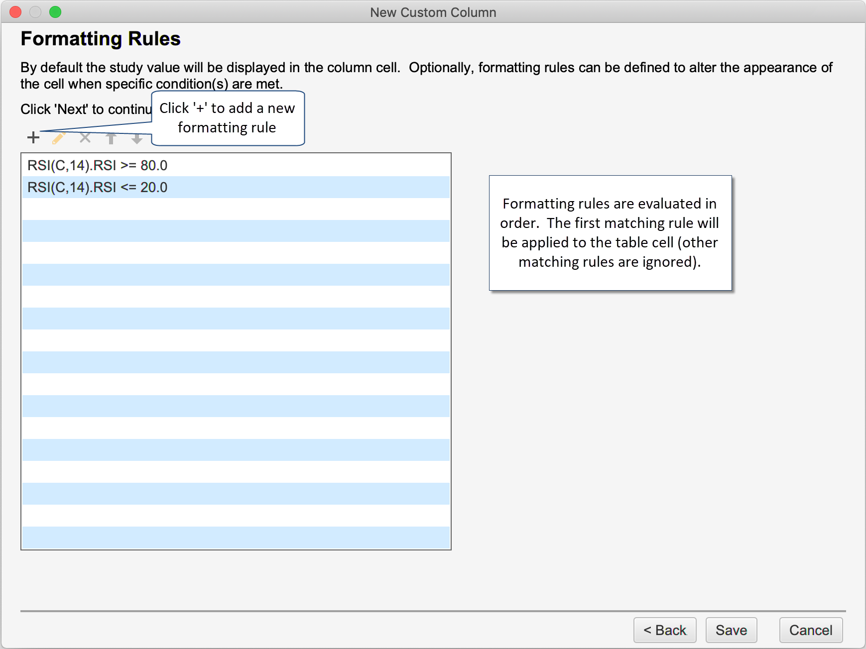Click the New Custom Column title bar
This screenshot has width=866, height=649.
[x=433, y=12]
